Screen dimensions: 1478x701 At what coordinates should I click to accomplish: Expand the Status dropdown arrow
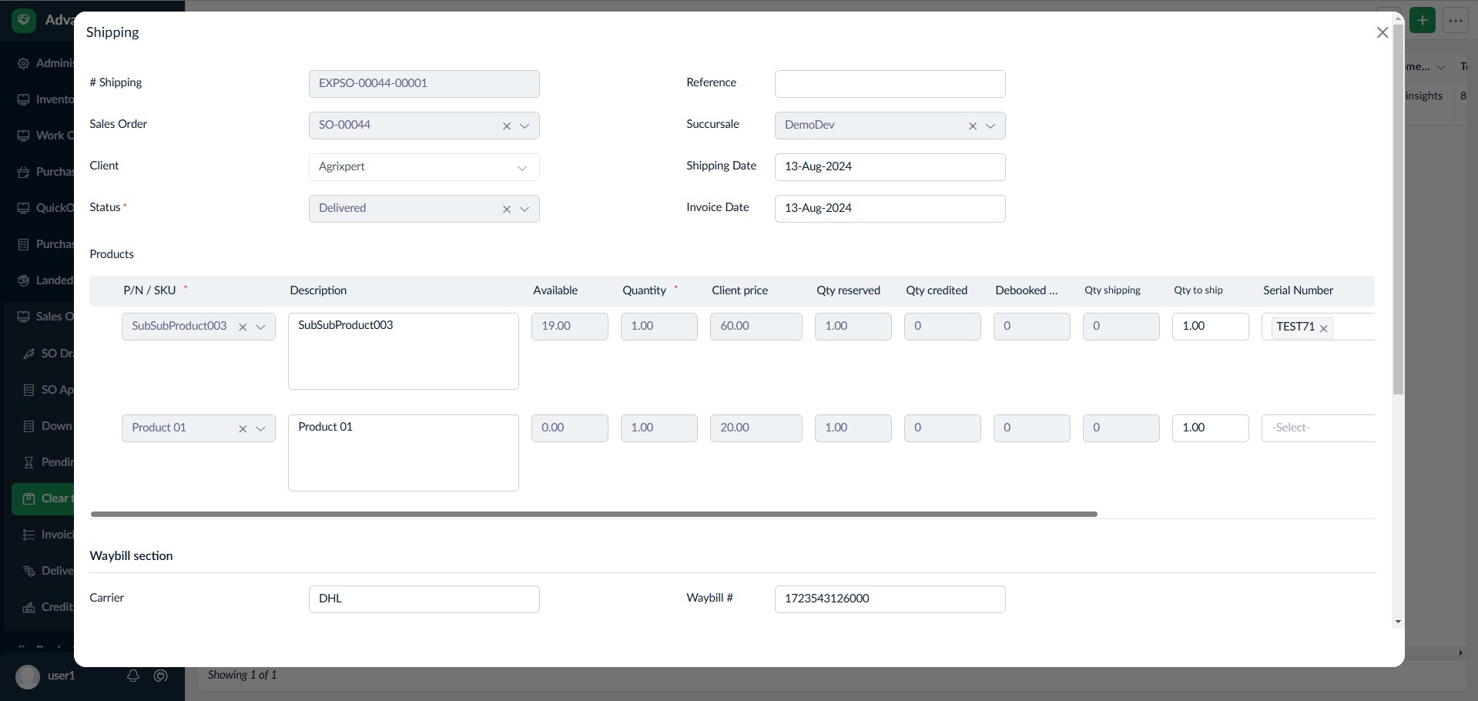click(x=525, y=210)
